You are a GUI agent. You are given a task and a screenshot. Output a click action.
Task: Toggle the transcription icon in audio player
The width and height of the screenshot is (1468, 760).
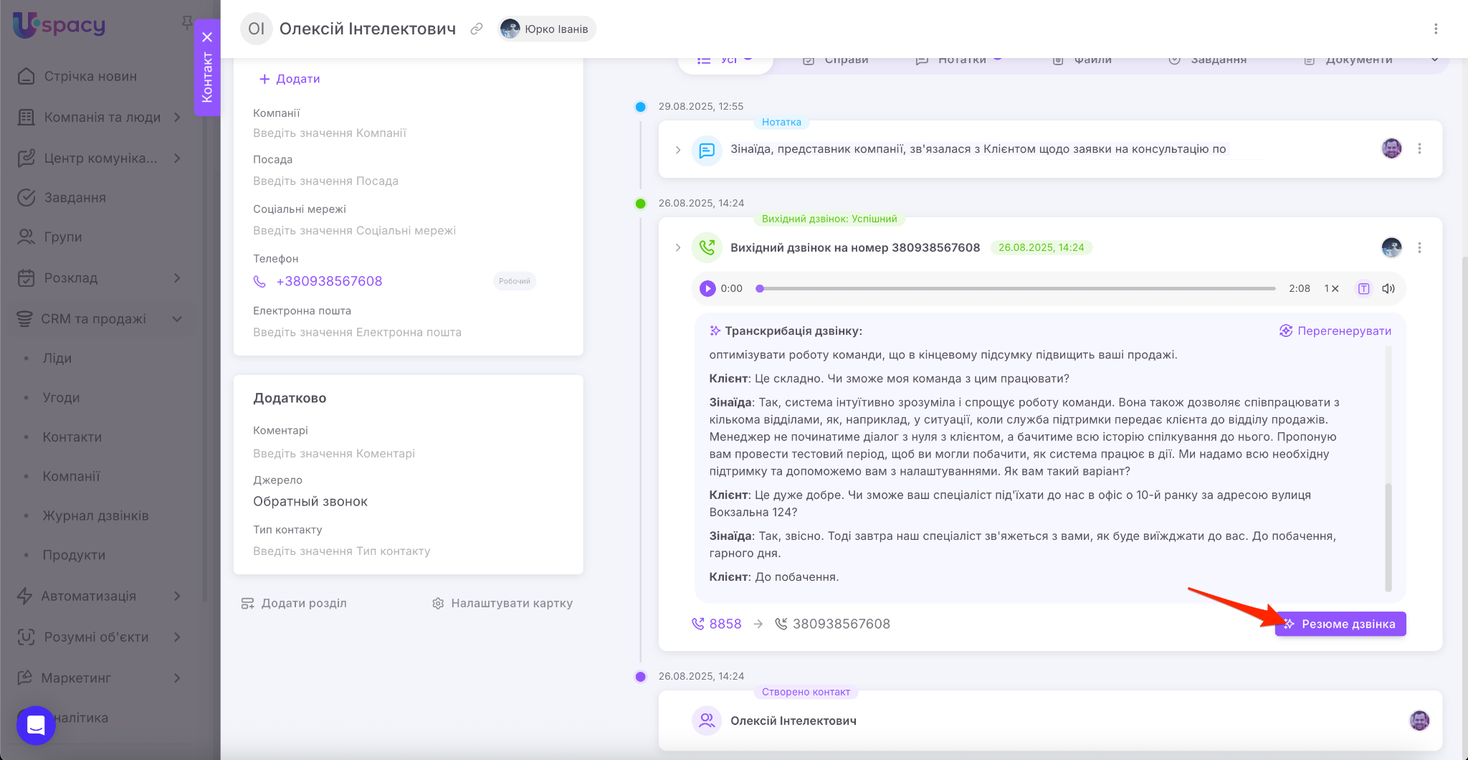pos(1363,288)
